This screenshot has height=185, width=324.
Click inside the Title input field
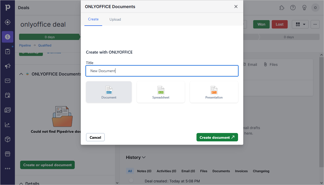[162, 71]
